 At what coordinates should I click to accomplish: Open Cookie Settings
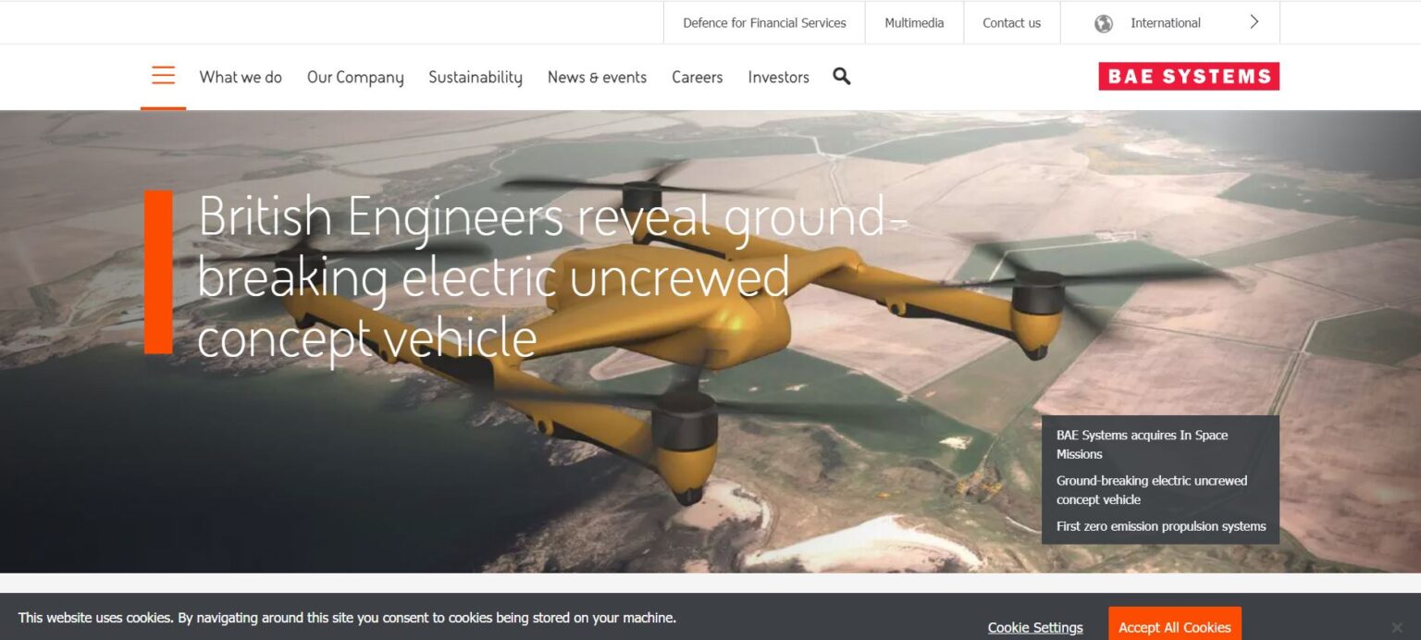[1035, 627]
